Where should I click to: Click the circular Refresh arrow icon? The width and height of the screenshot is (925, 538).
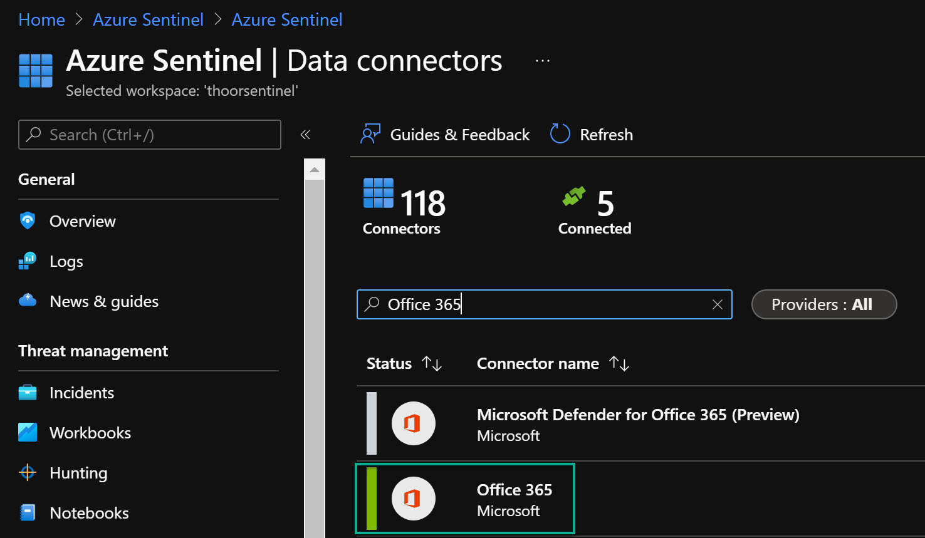(x=560, y=134)
